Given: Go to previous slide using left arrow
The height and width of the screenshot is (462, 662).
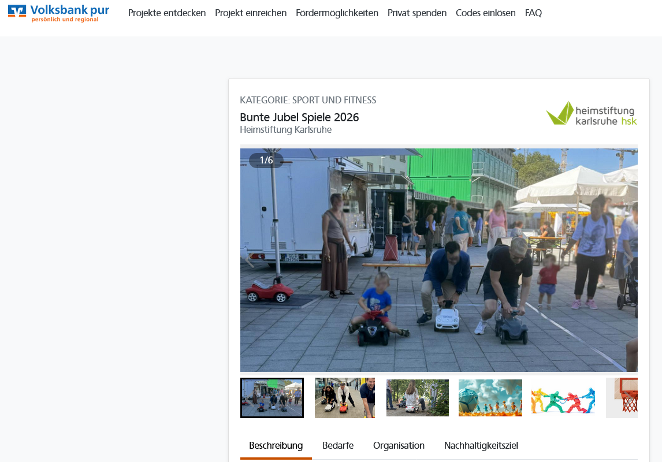Looking at the screenshot, I should pyautogui.click(x=250, y=260).
